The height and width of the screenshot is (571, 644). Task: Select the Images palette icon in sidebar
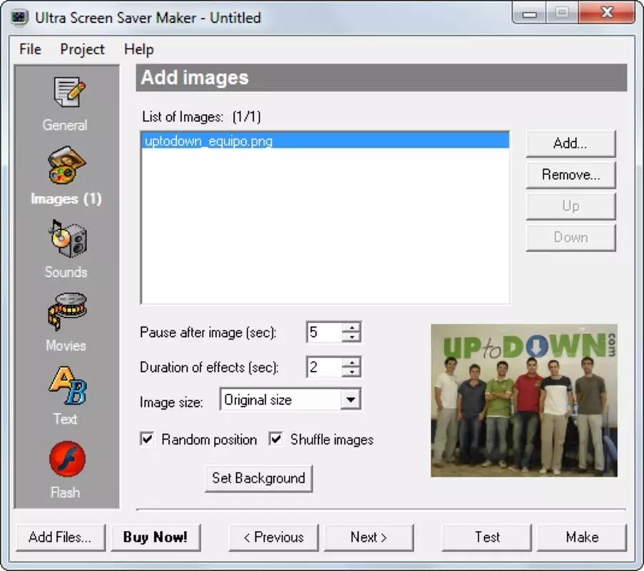[x=67, y=165]
